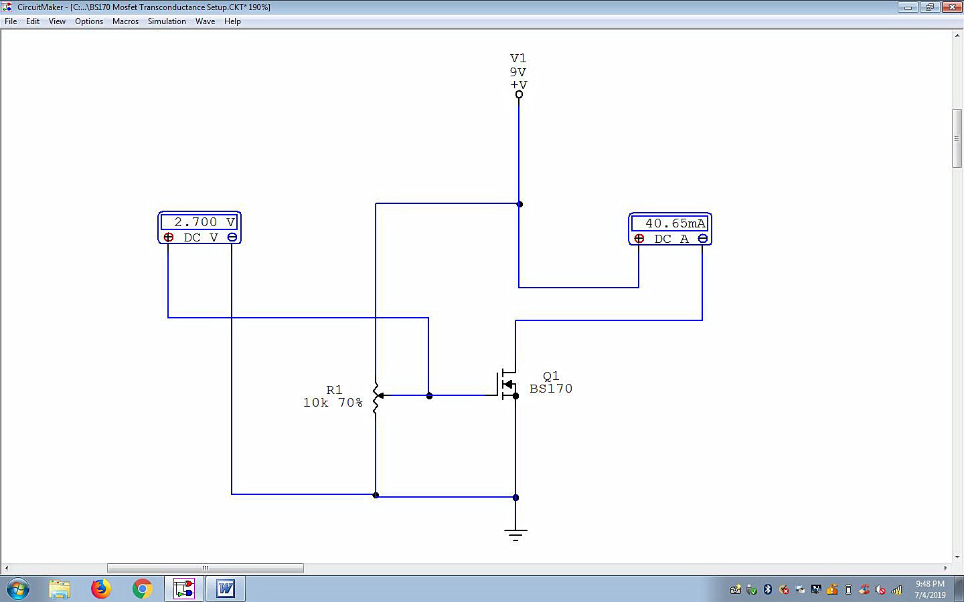Select the V1 +V supply terminal
Screen dimensions: 964x602
[x=519, y=94]
